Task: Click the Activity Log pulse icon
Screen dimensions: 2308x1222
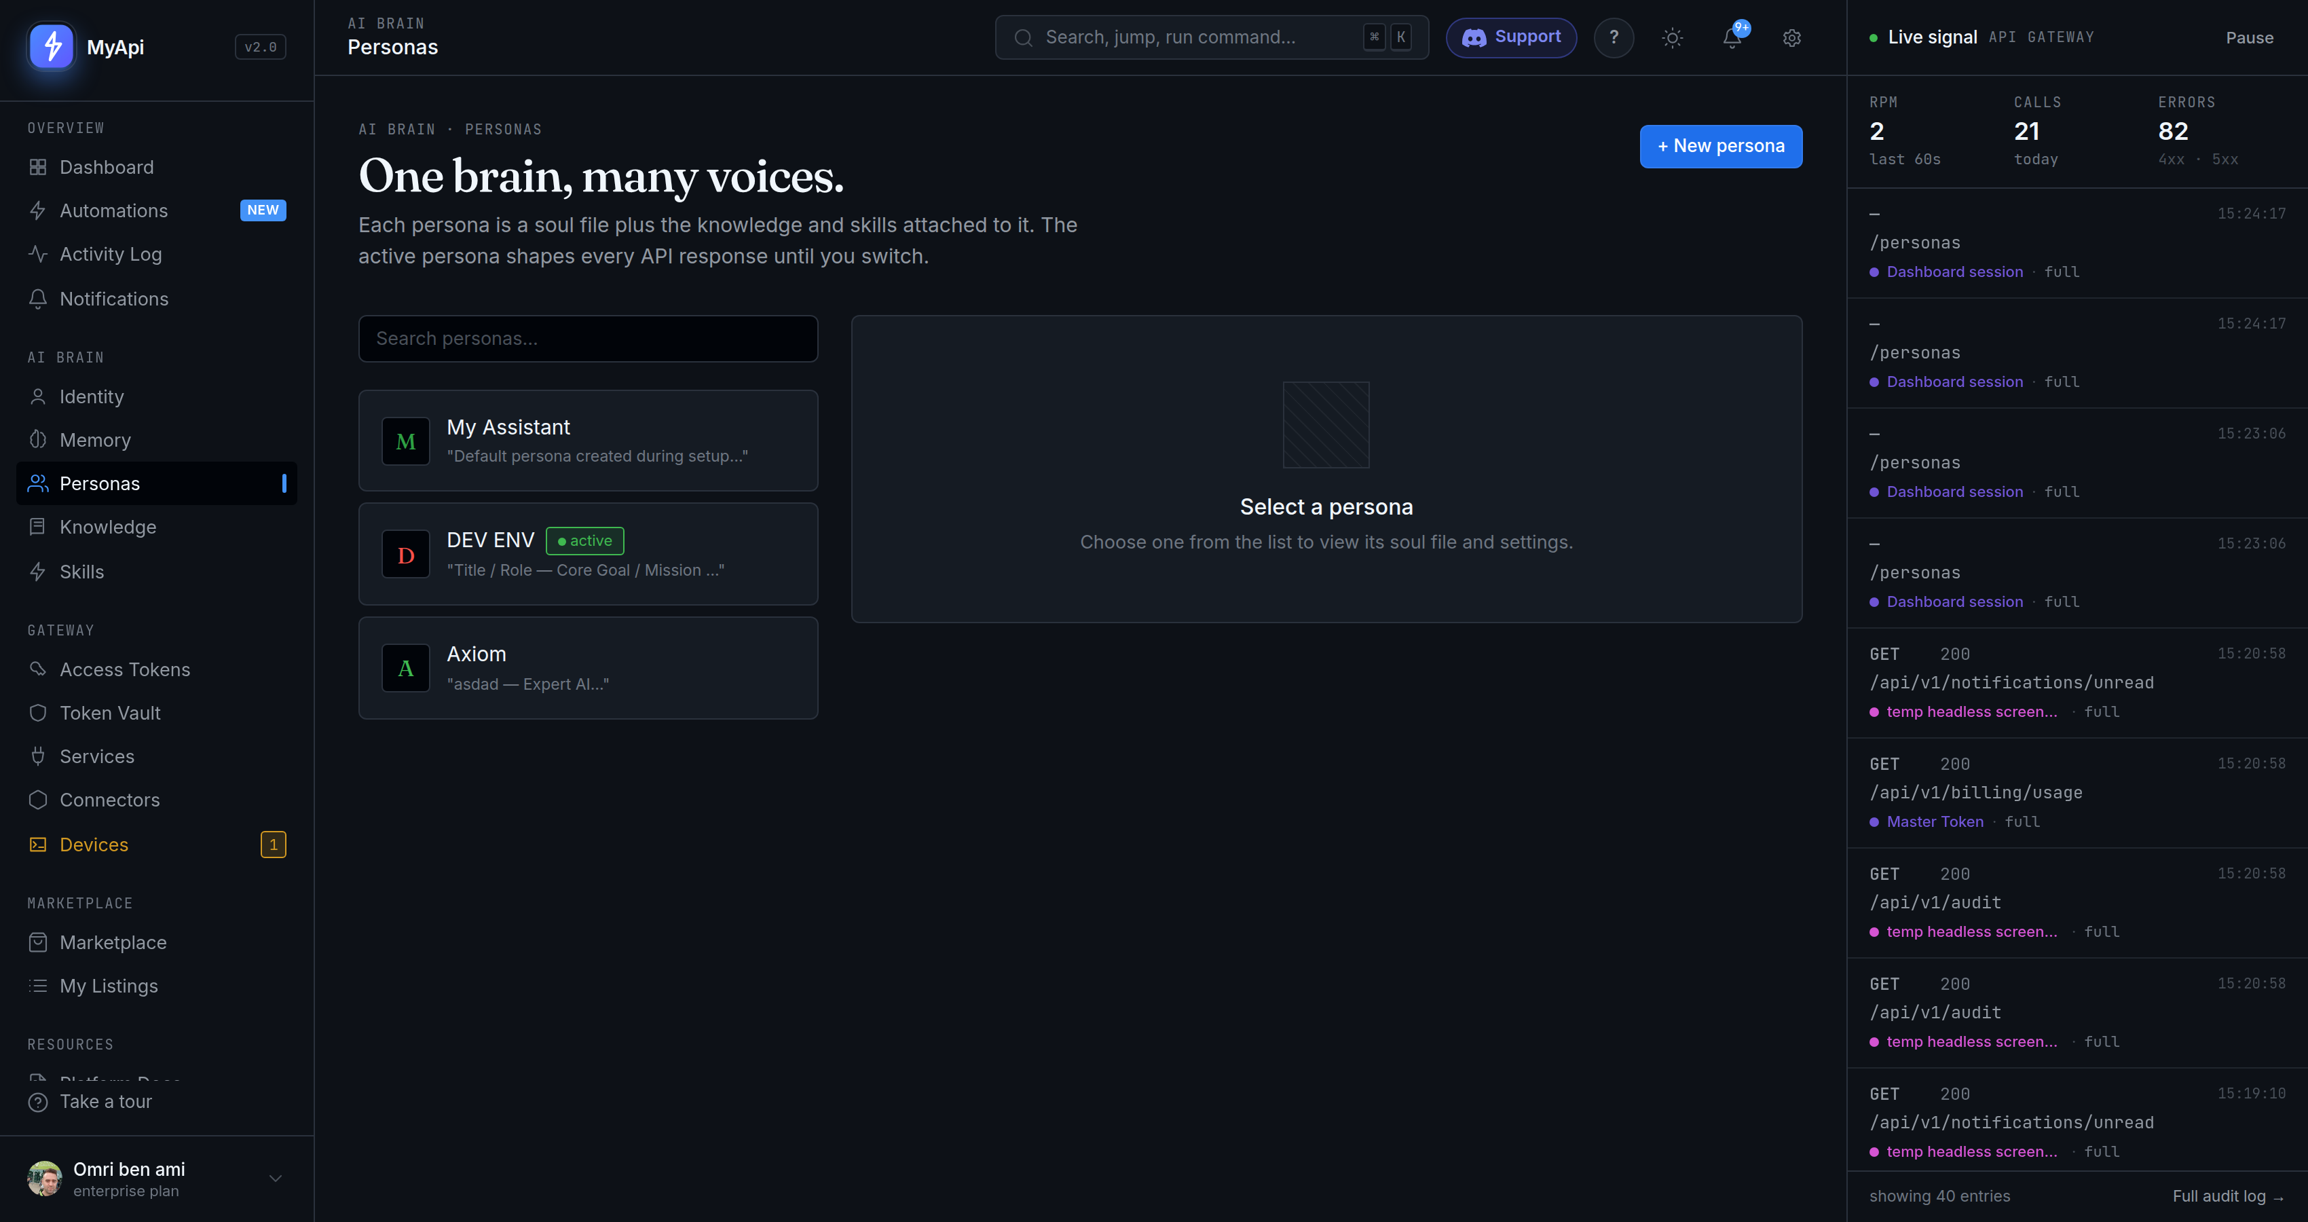Action: (x=37, y=255)
